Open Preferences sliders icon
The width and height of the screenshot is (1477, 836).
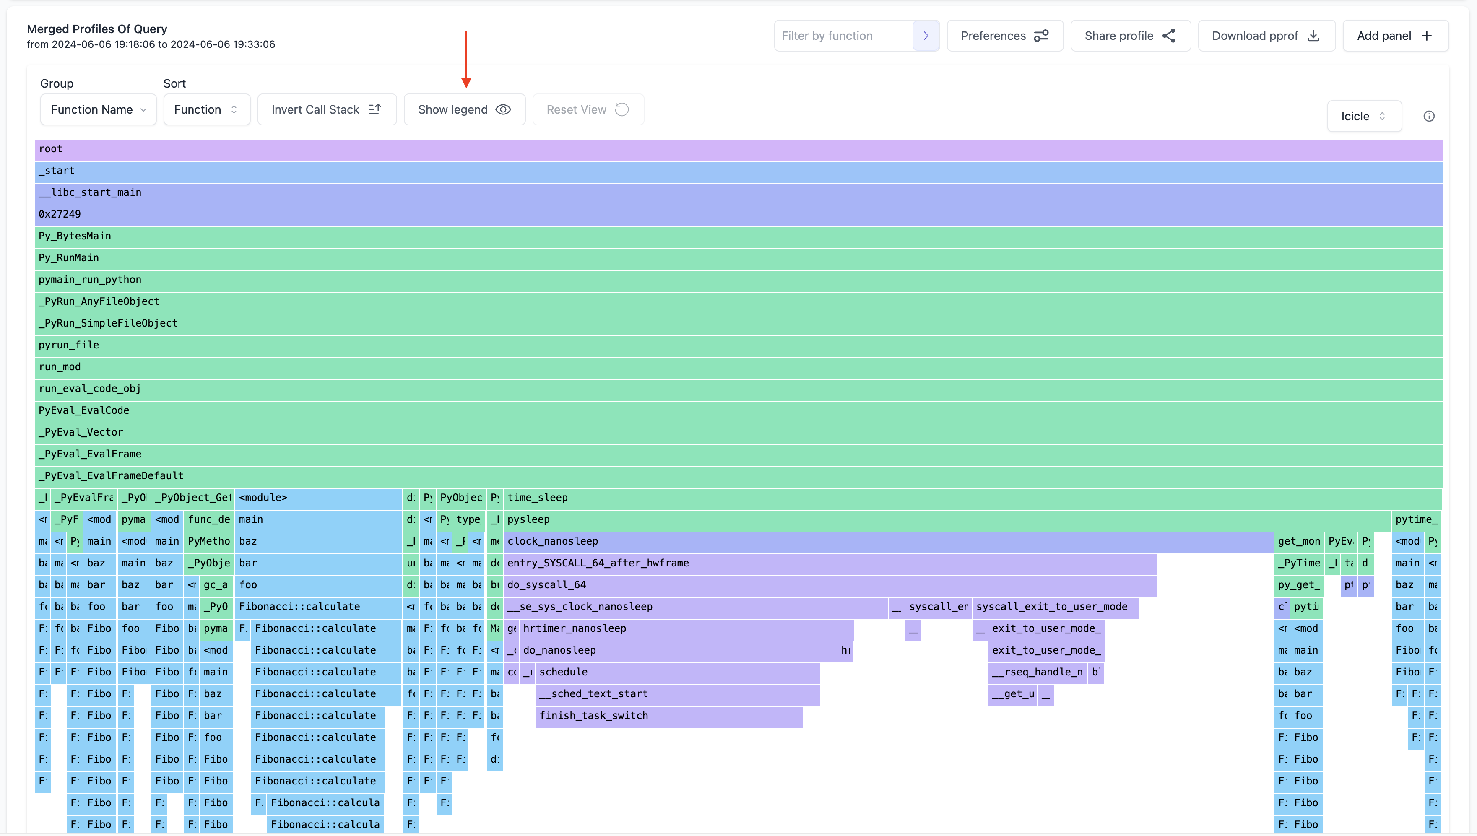[1041, 36]
